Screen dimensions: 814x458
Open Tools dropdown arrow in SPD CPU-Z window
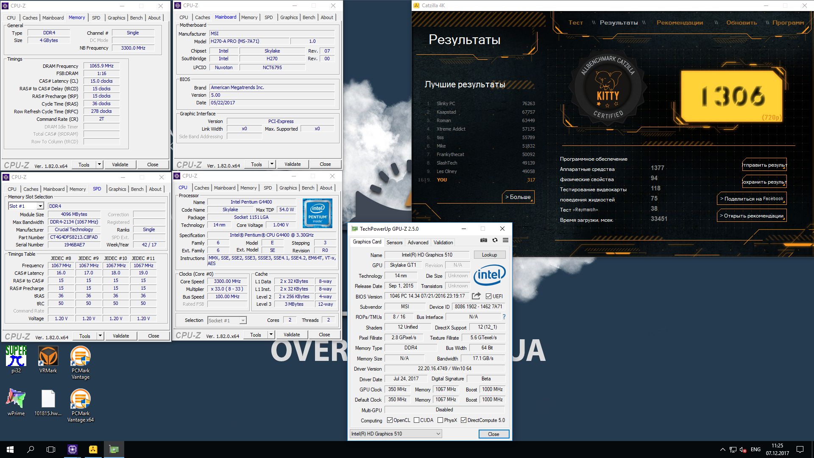pos(100,336)
